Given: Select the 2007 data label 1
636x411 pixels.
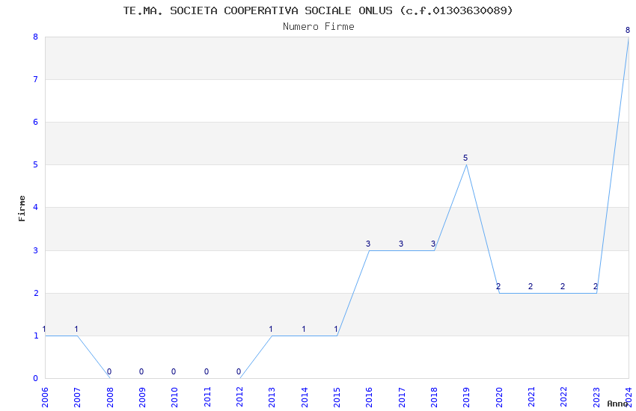Looking at the screenshot, I should point(76,330).
